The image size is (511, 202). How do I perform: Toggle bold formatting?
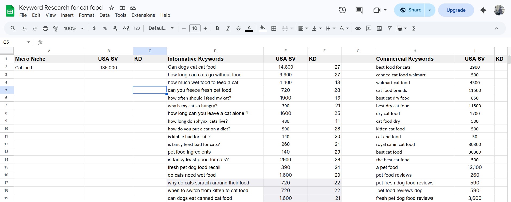point(217,28)
